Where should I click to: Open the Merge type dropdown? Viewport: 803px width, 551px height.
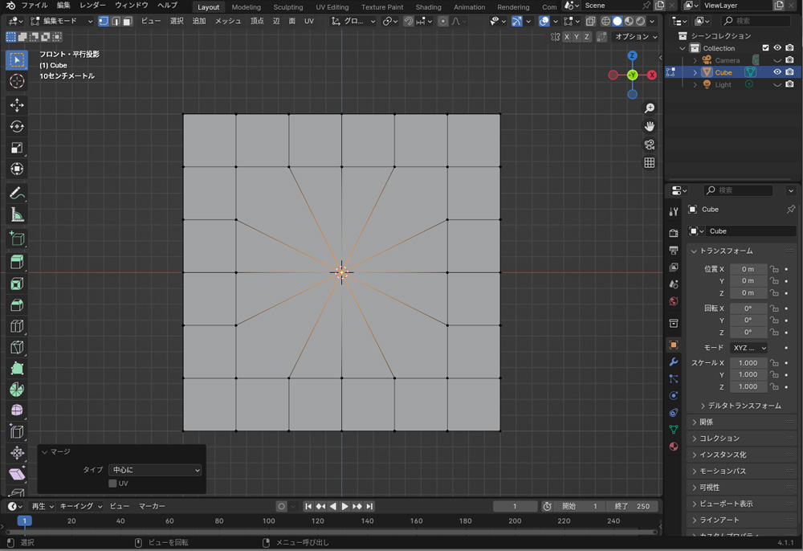[x=155, y=470]
